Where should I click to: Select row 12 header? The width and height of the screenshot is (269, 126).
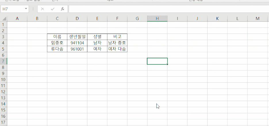pyautogui.click(x=3, y=92)
